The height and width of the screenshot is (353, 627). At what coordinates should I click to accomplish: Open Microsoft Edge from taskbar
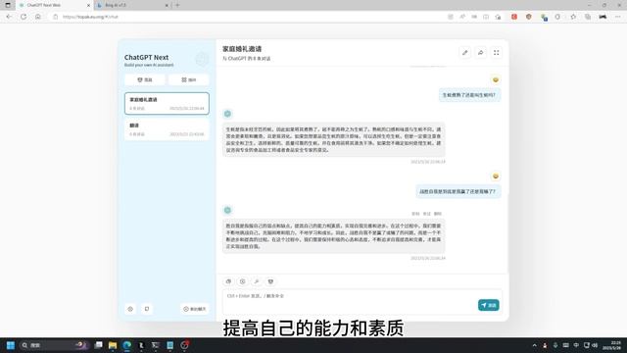tap(127, 345)
